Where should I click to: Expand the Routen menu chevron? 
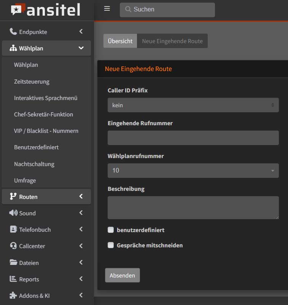click(81, 196)
